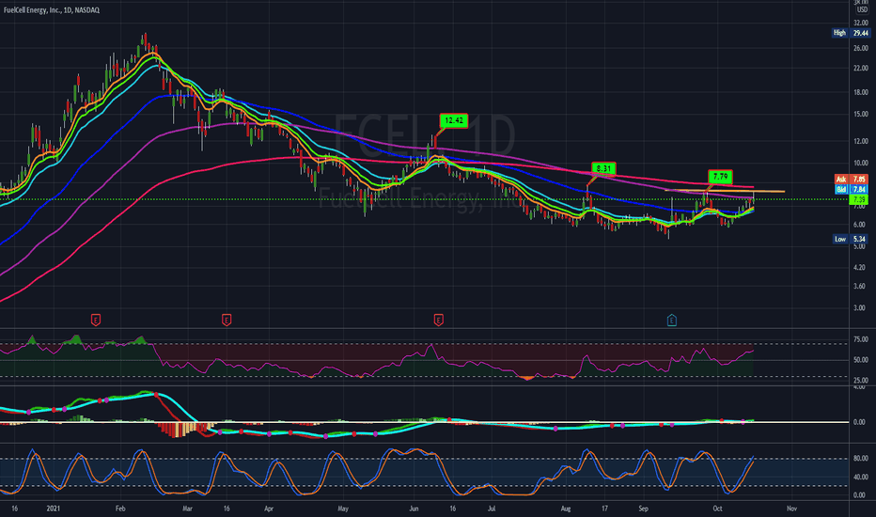The width and height of the screenshot is (876, 517).
Task: Click the High 29.44 price label
Action: click(x=852, y=33)
